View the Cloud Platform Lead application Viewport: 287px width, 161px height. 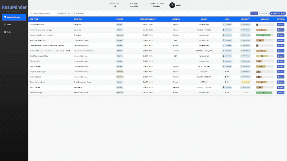(280, 82)
